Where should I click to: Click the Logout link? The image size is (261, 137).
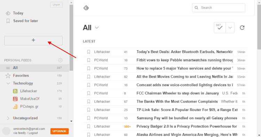coord(33,133)
